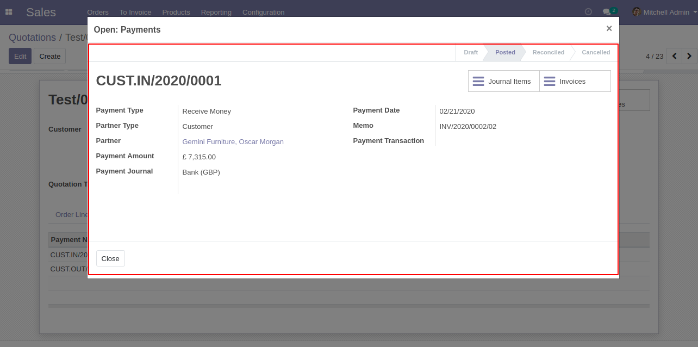Click Order Lines tab in background form
The width and height of the screenshot is (698, 347).
[71, 214]
